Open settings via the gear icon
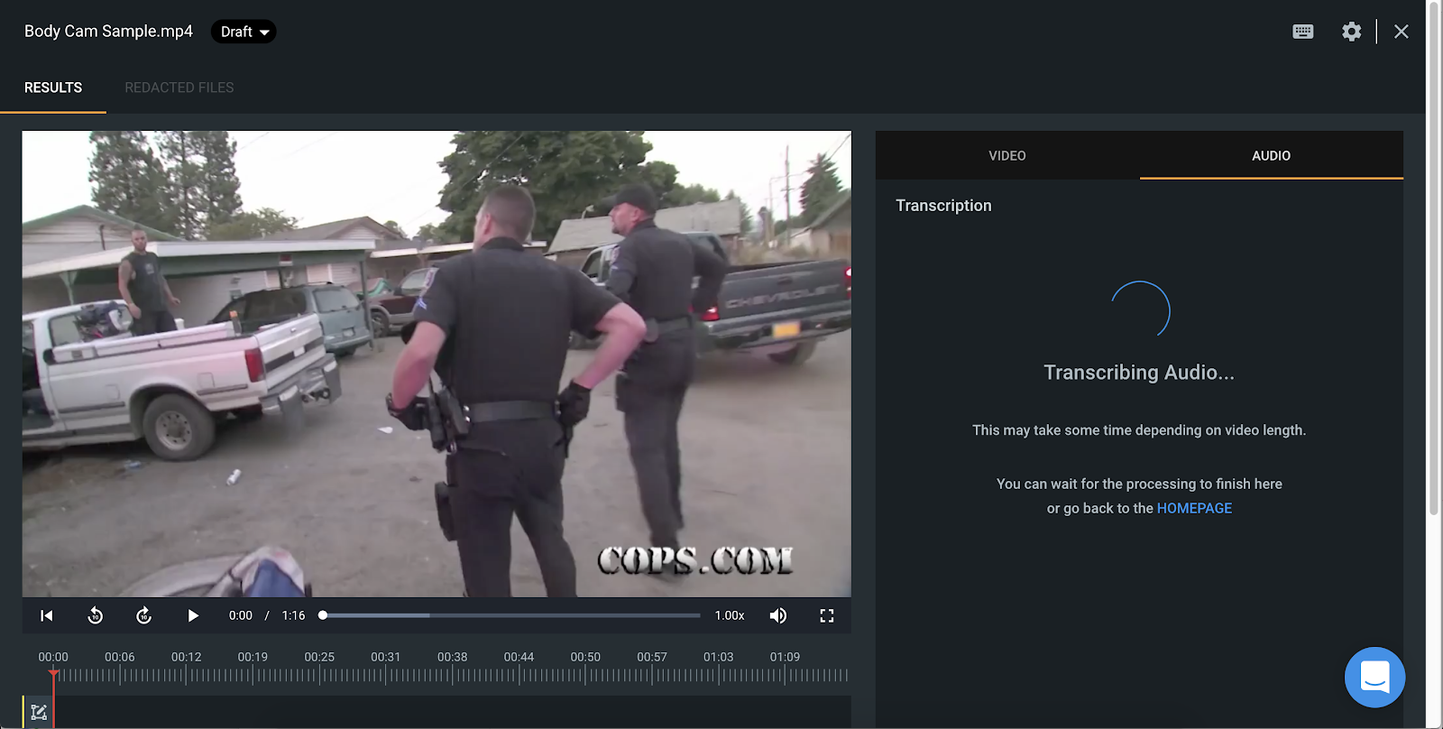 (1351, 32)
